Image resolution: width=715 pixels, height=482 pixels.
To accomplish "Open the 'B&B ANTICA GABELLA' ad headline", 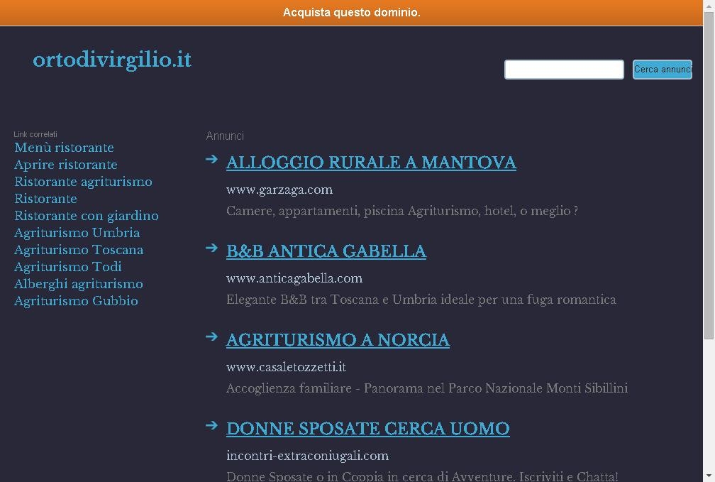I will click(326, 251).
